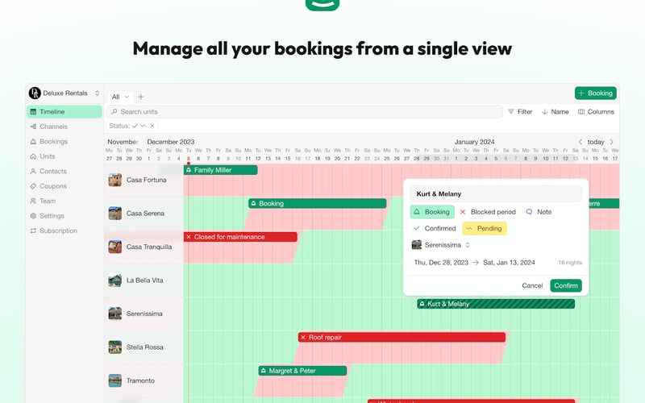Click the Contacts person icon in sidebar
The height and width of the screenshot is (403, 645).
33,171
